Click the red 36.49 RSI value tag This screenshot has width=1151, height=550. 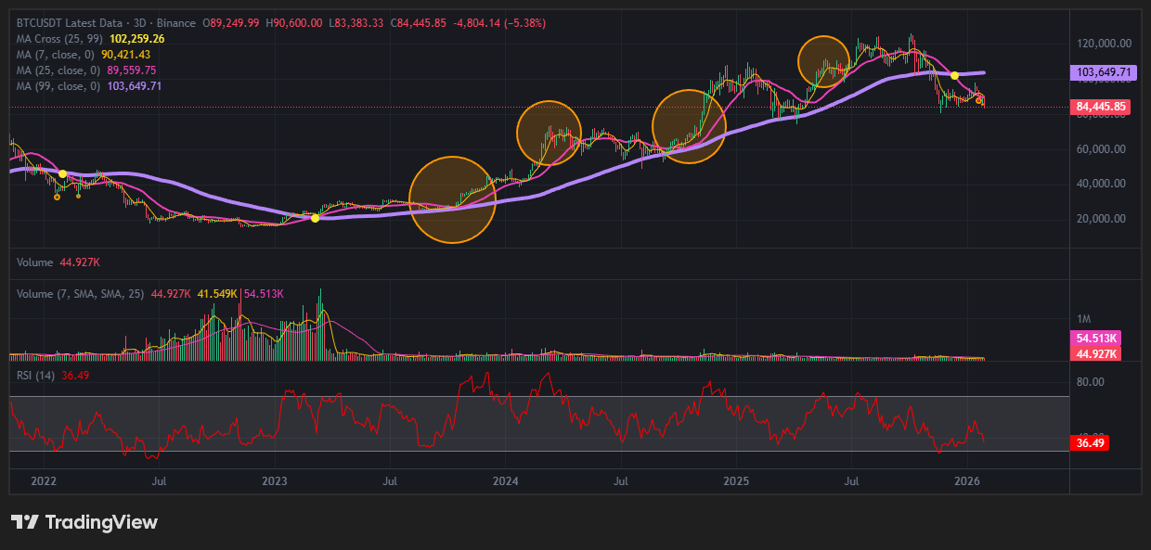[x=1092, y=443]
